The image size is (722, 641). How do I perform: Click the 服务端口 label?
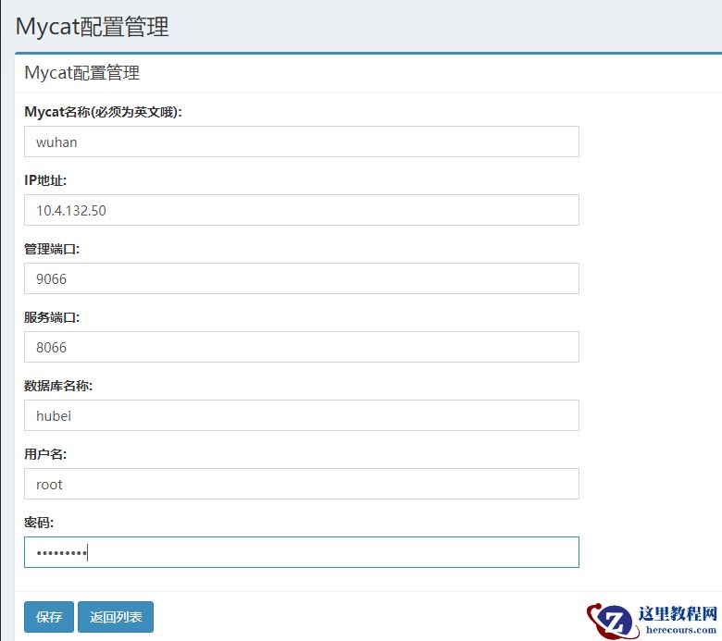(52, 317)
